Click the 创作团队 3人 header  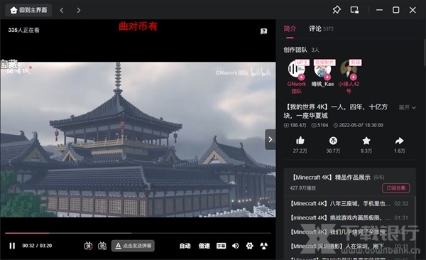301,50
